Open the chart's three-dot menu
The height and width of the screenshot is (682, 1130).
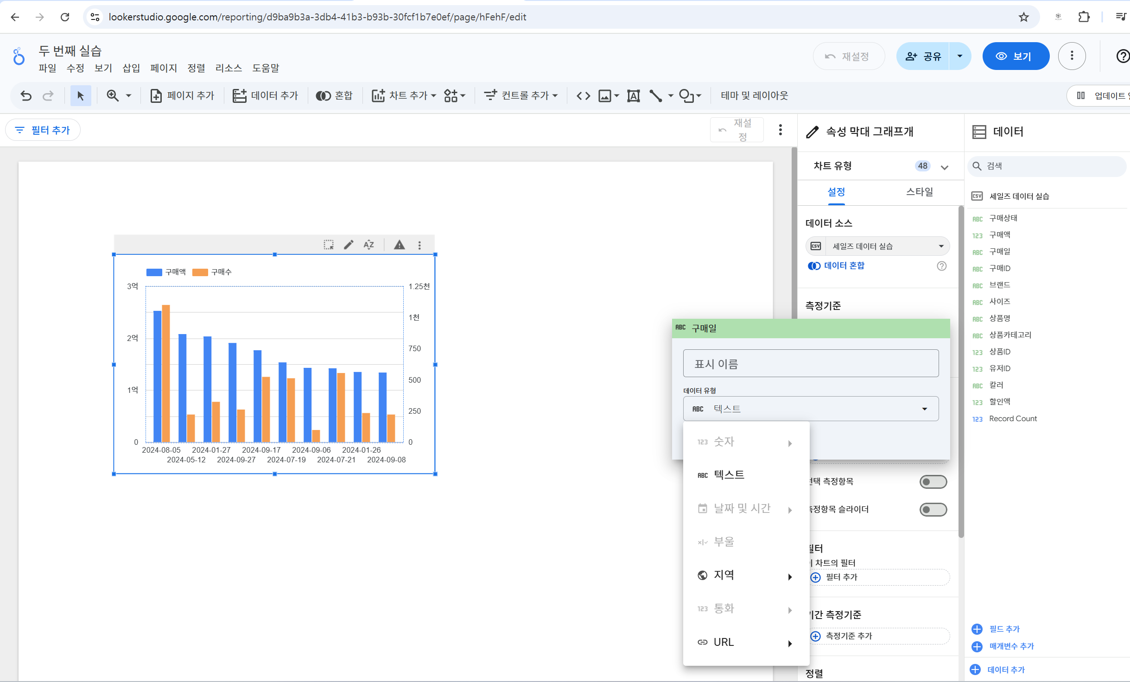click(x=419, y=245)
